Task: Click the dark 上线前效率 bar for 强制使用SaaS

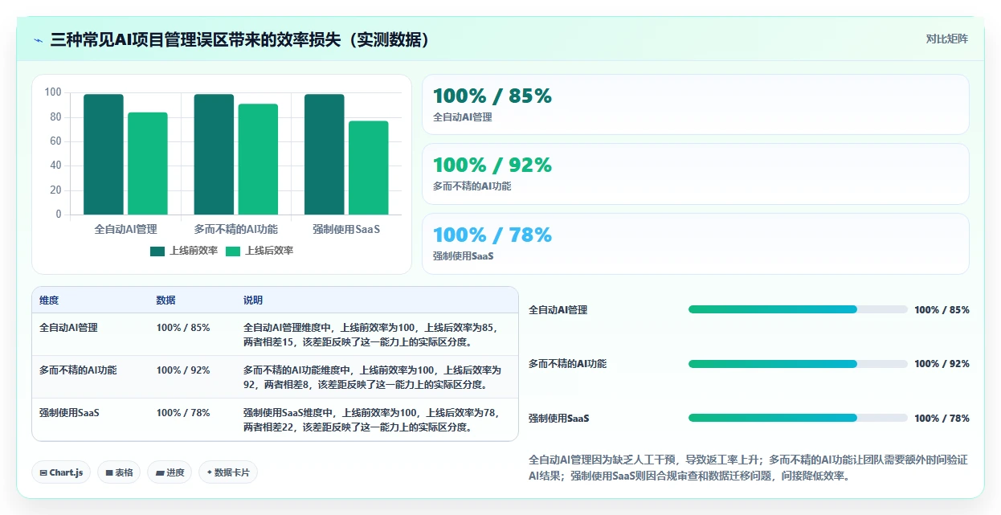Action: point(324,154)
